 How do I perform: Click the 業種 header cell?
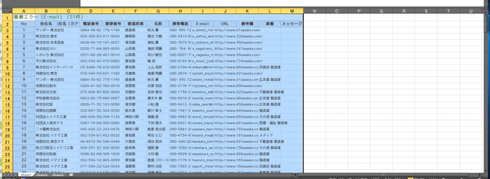coord(269,23)
